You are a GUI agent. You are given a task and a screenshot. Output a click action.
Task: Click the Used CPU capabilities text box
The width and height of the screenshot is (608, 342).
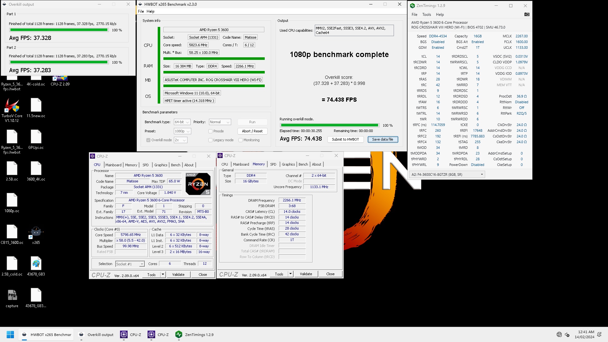pyautogui.click(x=354, y=30)
